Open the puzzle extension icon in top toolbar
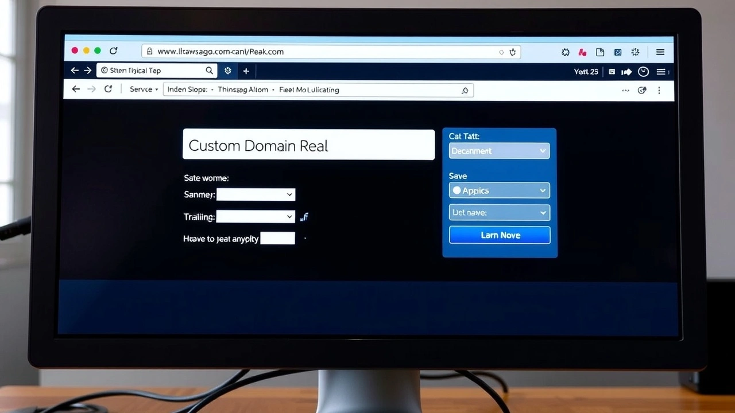The width and height of the screenshot is (735, 413). pyautogui.click(x=566, y=52)
